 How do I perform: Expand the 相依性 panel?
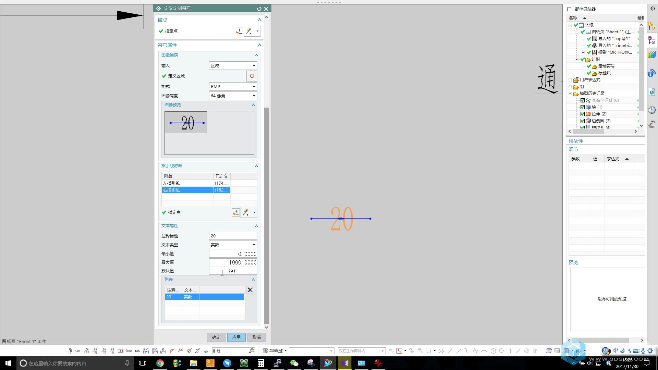click(x=576, y=141)
